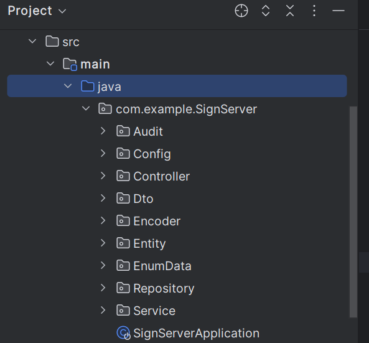Open the Project panel options menu
Screen dimensions: 369x343
point(314,11)
